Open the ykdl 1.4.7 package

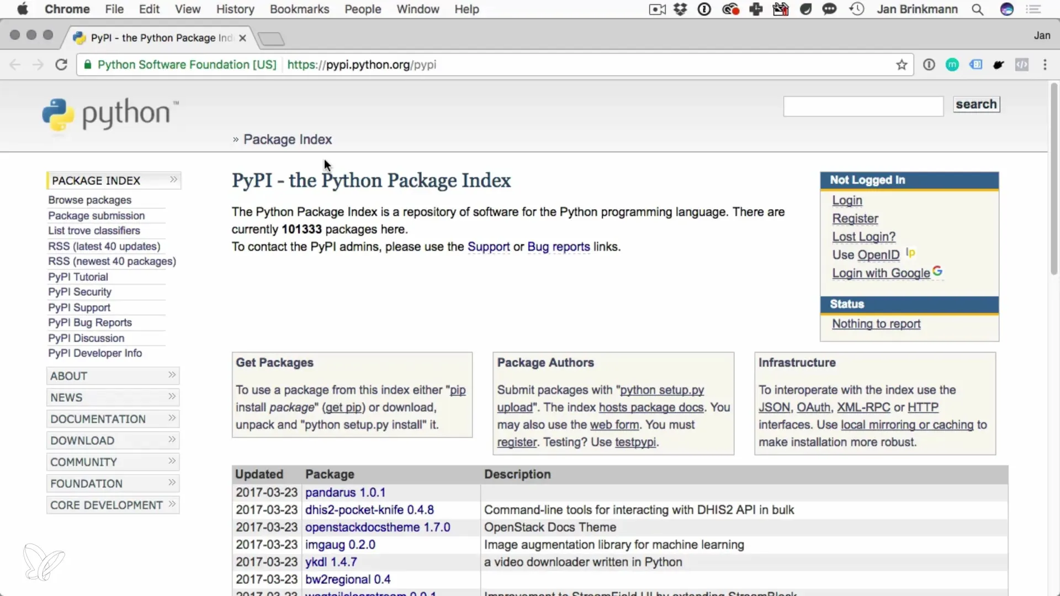pyautogui.click(x=331, y=562)
